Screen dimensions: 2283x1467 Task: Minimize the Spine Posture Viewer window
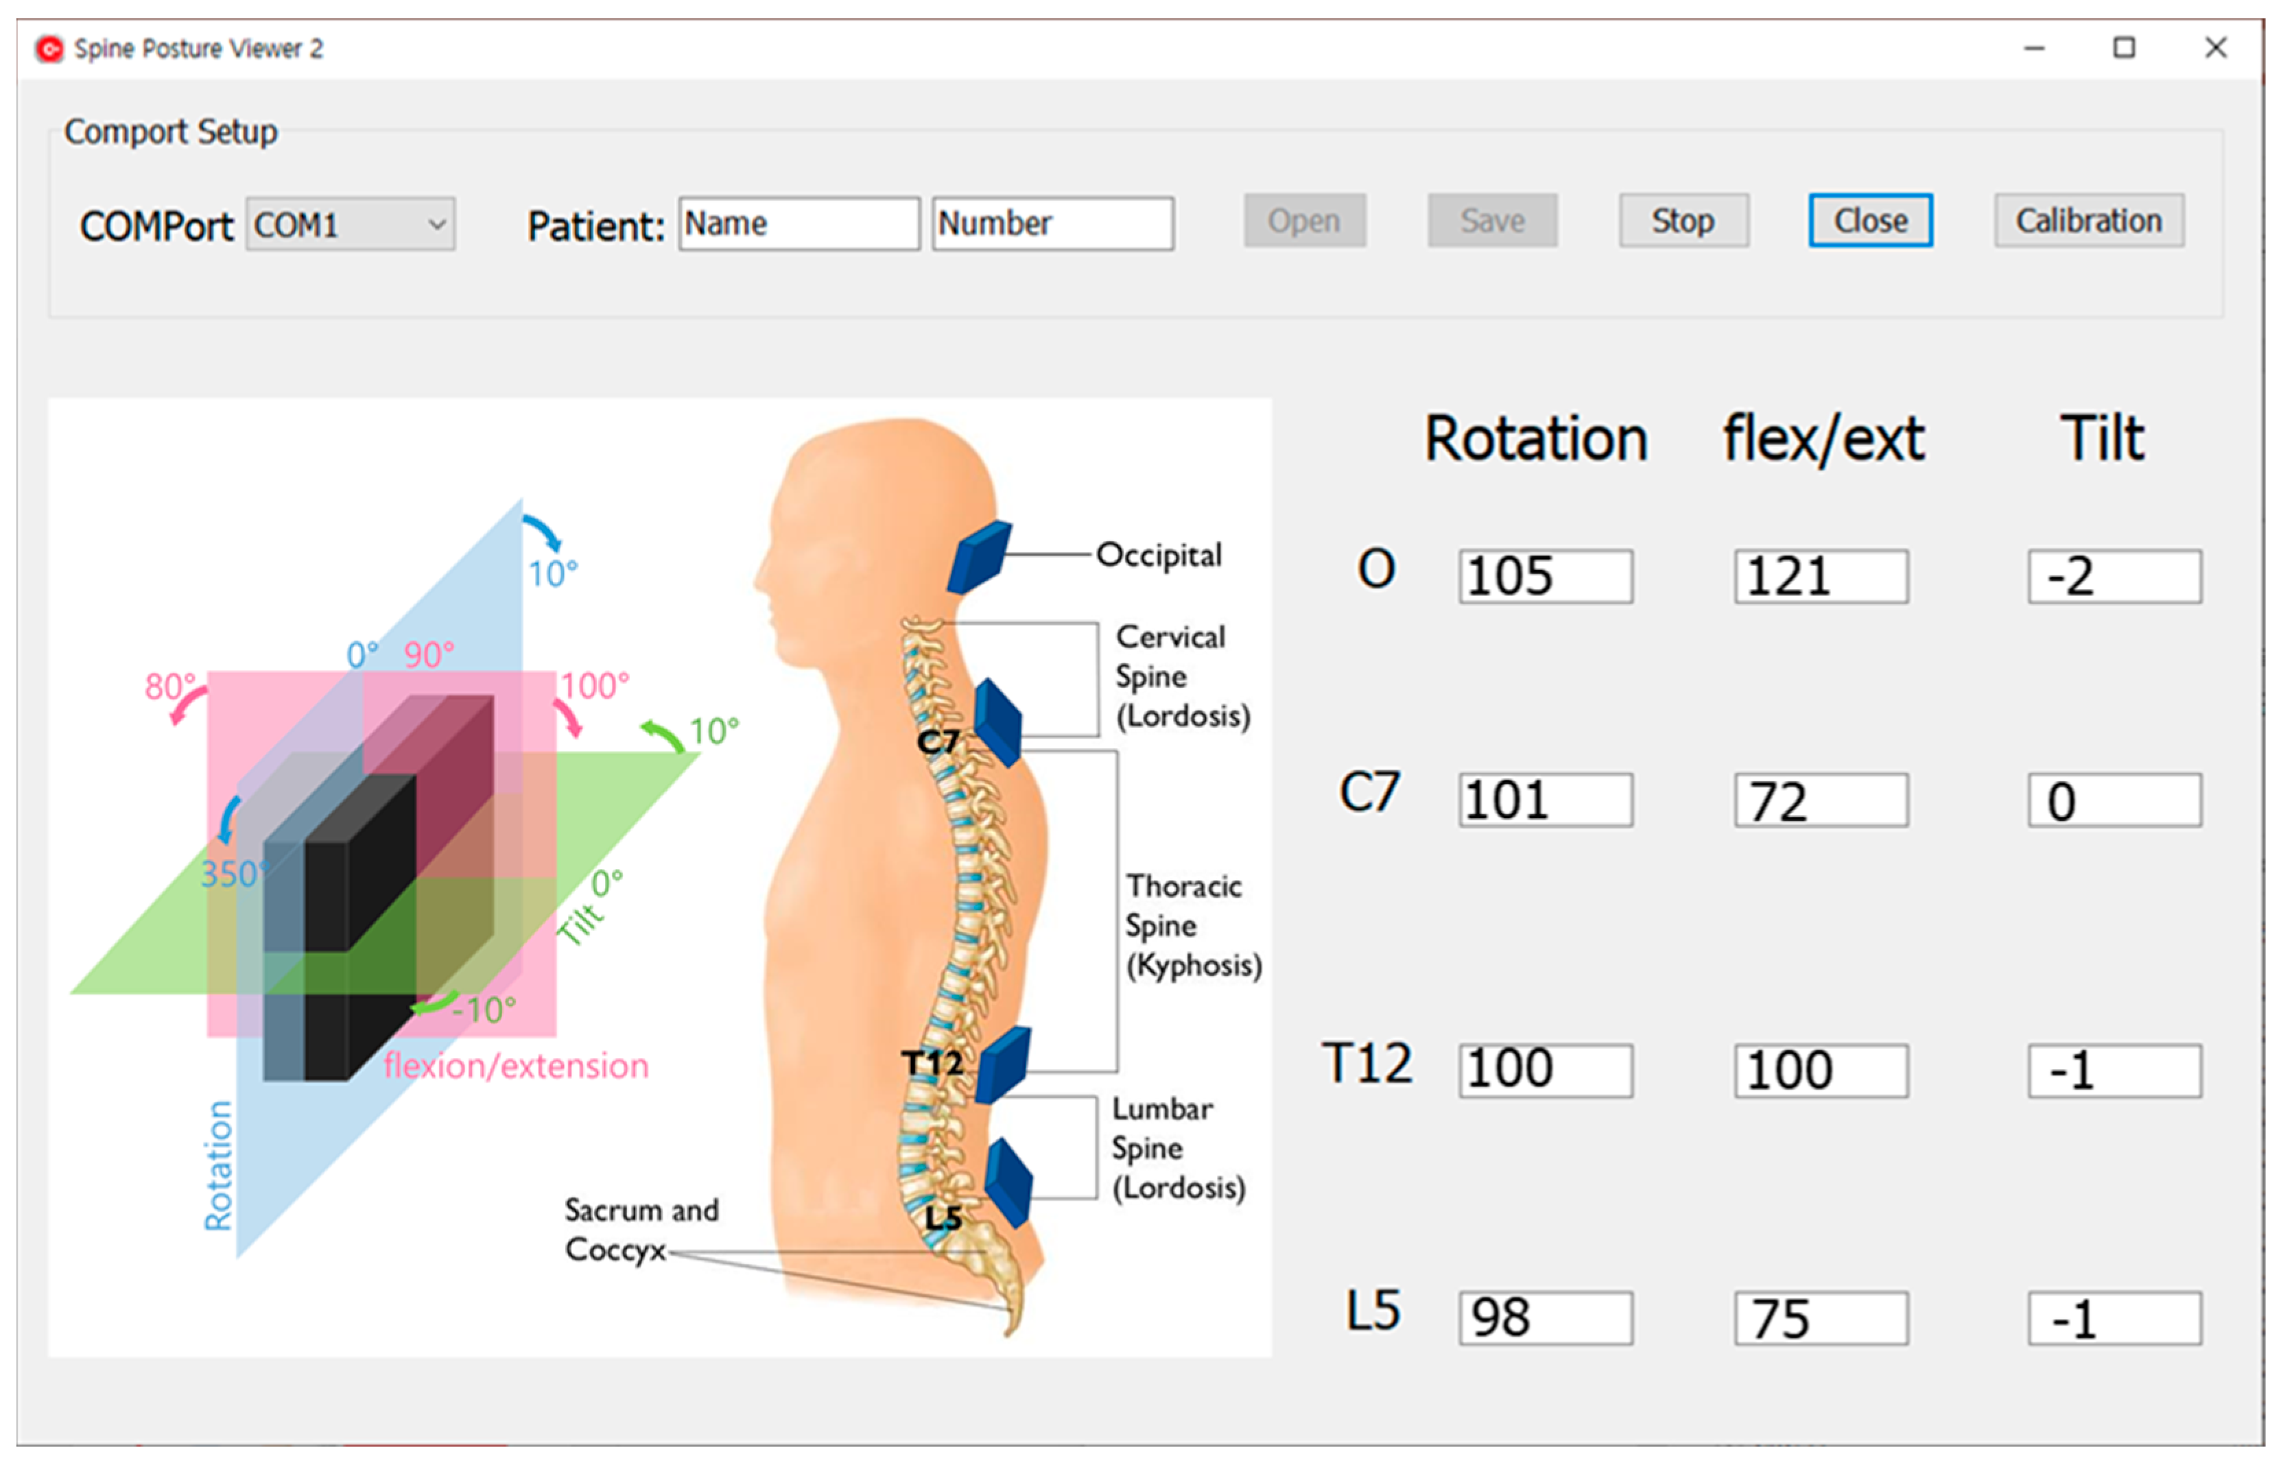pyautogui.click(x=2034, y=47)
